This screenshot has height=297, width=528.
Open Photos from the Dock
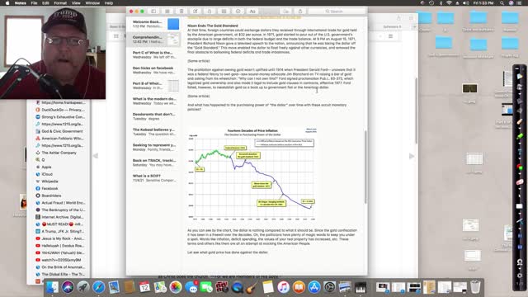click(176, 287)
